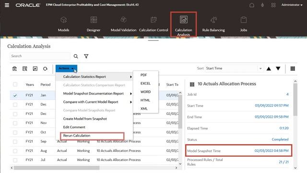
Task: Click 10 Actuals Allocation Process in Aug row
Action: tap(118, 150)
